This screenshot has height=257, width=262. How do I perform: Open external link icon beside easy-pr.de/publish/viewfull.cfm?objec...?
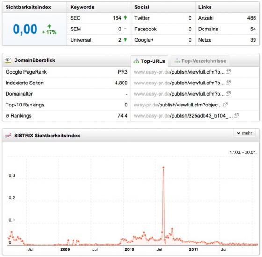(226, 105)
